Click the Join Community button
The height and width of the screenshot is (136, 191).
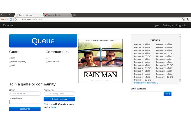point(59,99)
